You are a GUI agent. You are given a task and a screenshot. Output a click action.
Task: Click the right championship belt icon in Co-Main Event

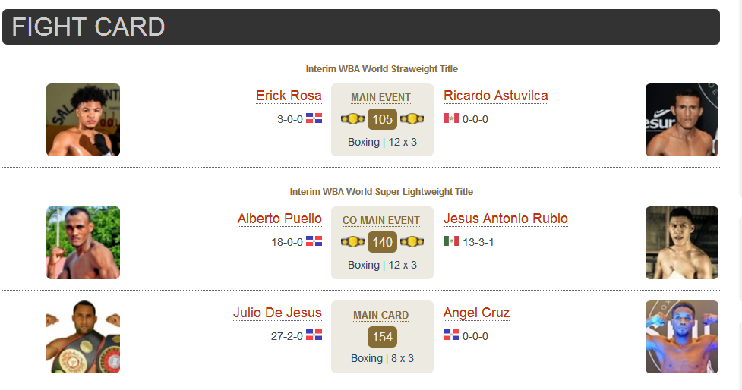click(412, 241)
